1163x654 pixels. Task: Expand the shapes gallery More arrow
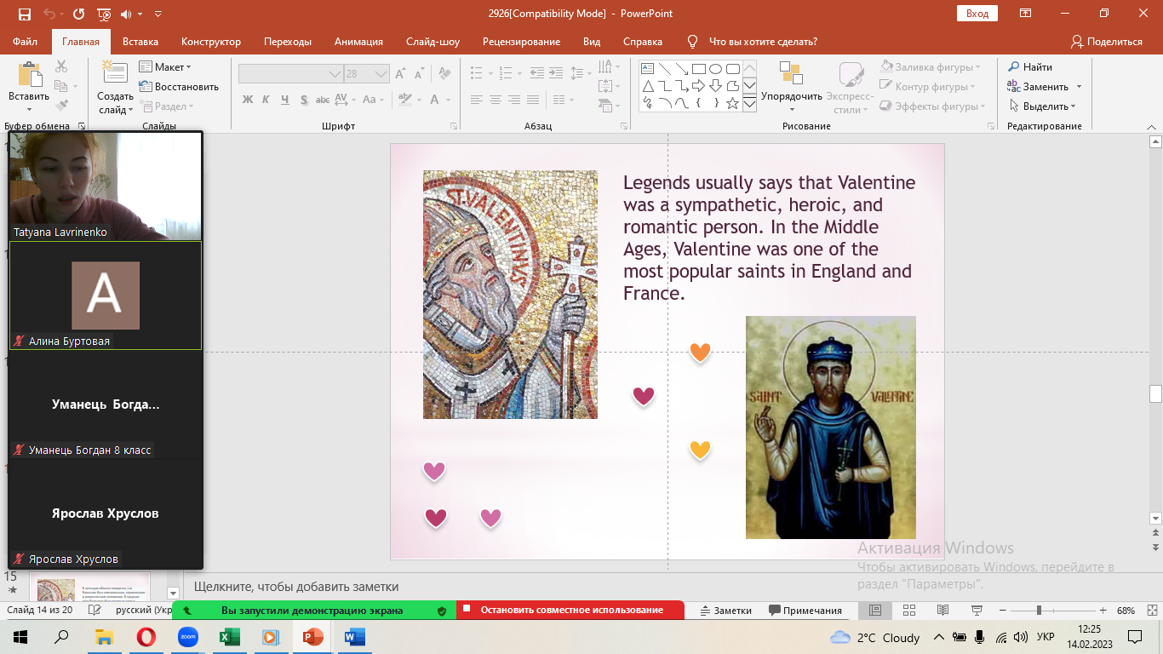pos(749,103)
